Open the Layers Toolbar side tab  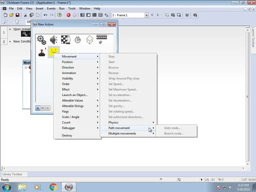coord(253,40)
